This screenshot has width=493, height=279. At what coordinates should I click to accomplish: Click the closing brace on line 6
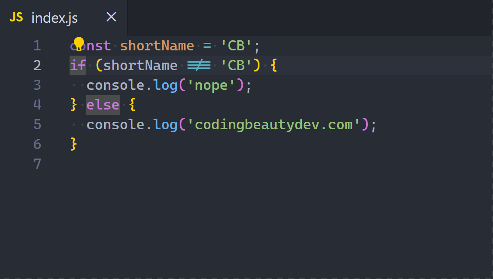pyautogui.click(x=73, y=144)
